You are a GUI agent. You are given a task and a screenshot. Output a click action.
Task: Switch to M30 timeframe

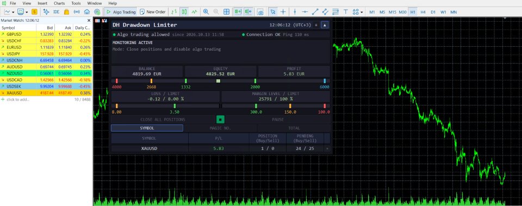coord(403,12)
